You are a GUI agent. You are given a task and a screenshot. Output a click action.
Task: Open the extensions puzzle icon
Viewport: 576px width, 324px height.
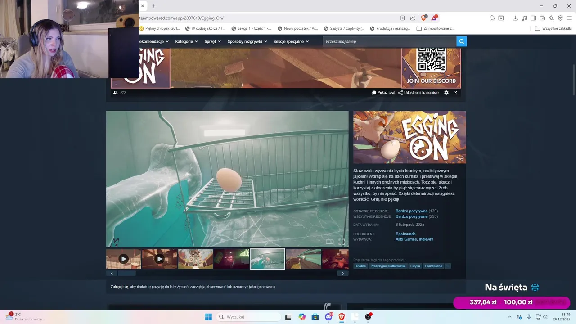click(x=492, y=18)
